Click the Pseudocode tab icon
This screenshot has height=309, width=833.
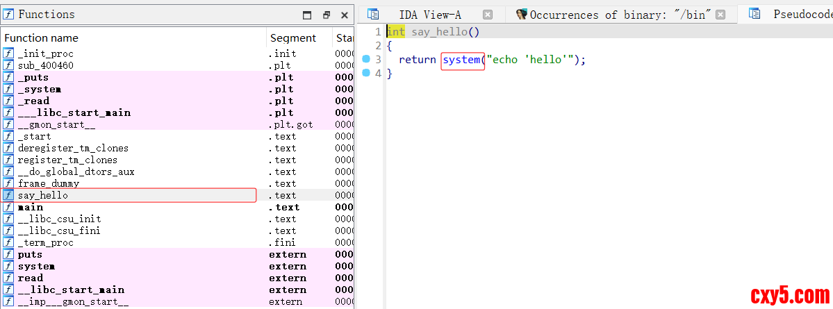[754, 15]
